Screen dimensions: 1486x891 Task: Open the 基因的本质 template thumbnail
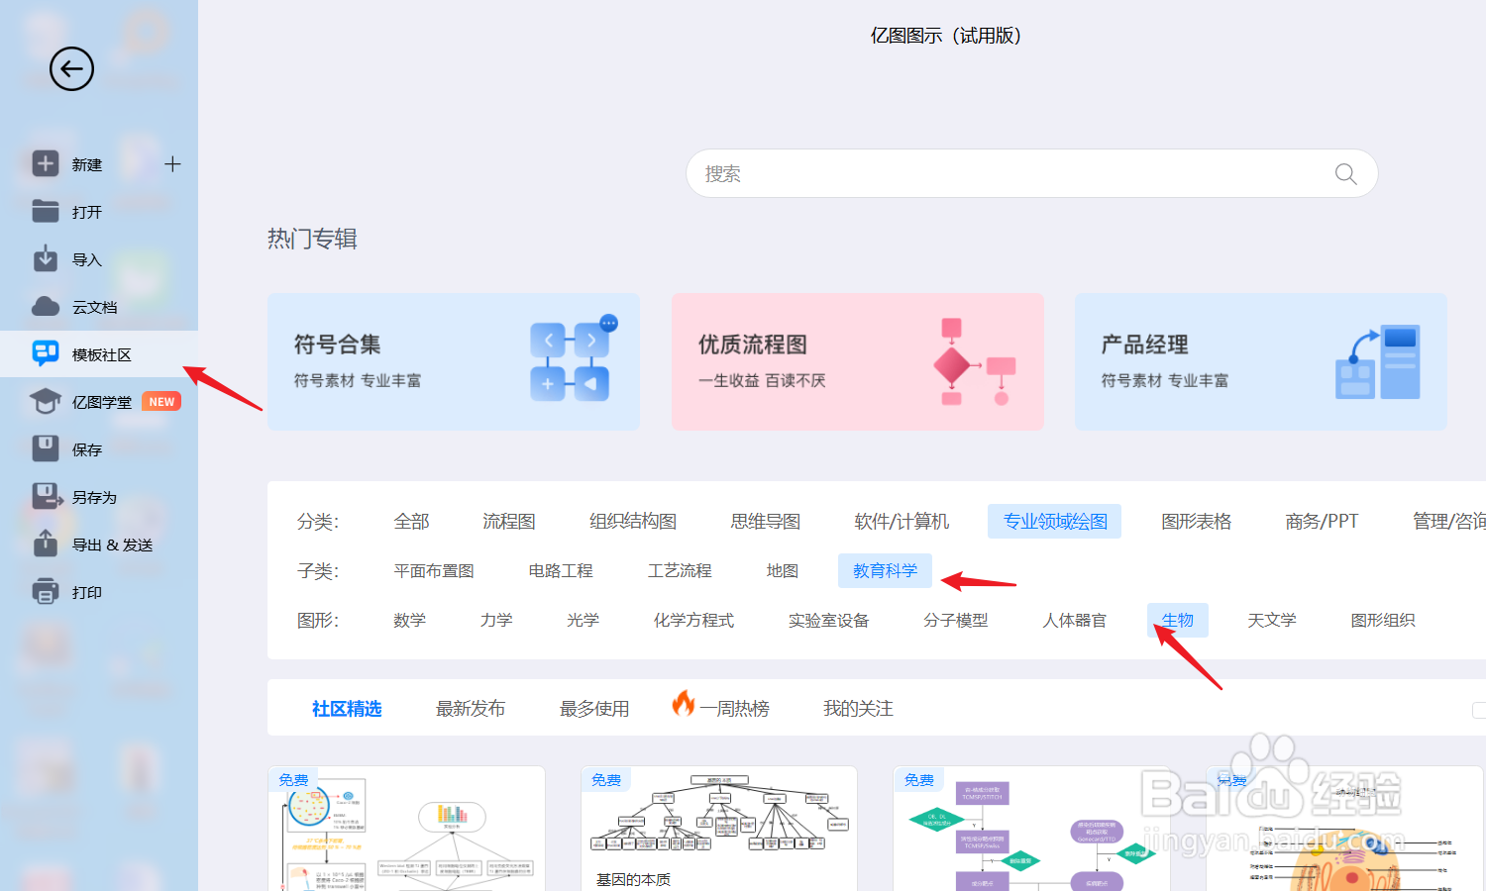click(x=719, y=822)
